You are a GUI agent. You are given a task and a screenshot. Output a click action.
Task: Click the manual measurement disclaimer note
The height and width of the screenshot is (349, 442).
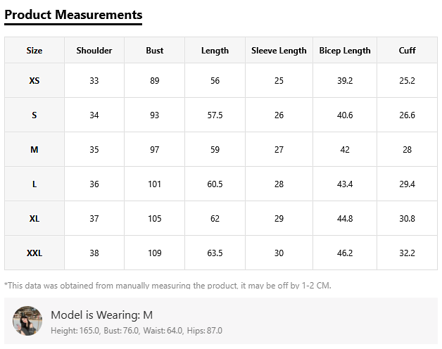pyautogui.click(x=168, y=286)
